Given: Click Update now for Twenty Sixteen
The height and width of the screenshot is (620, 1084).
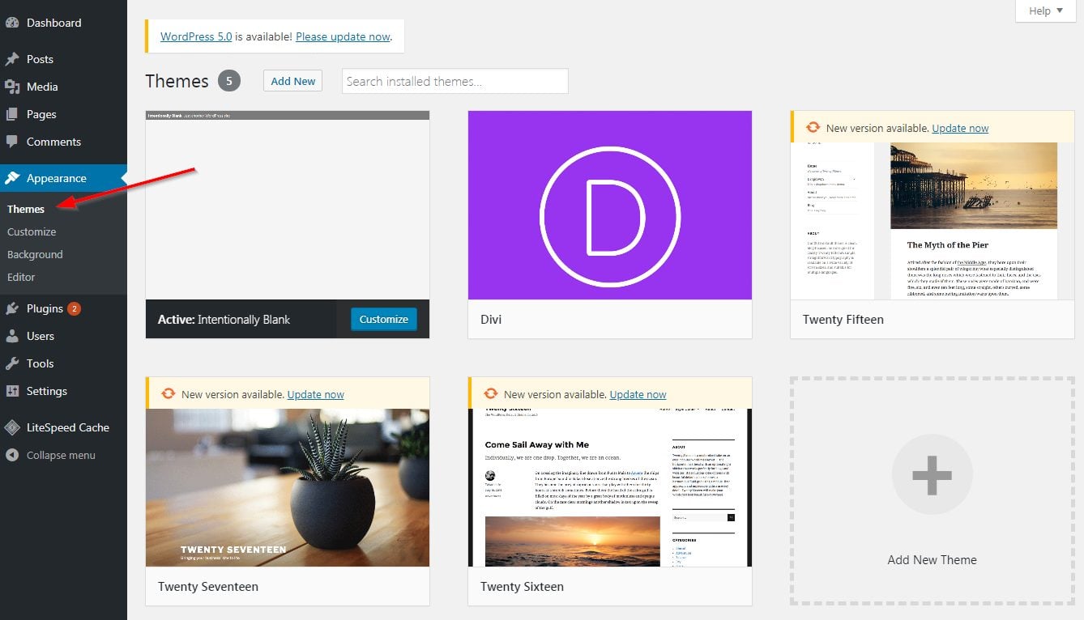Looking at the screenshot, I should [638, 394].
